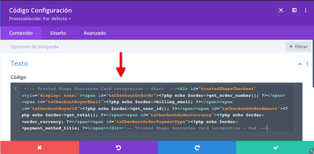Viewport: 314px width, 154px height.
Task: Switch to the Diseño tab
Action: coord(58,33)
